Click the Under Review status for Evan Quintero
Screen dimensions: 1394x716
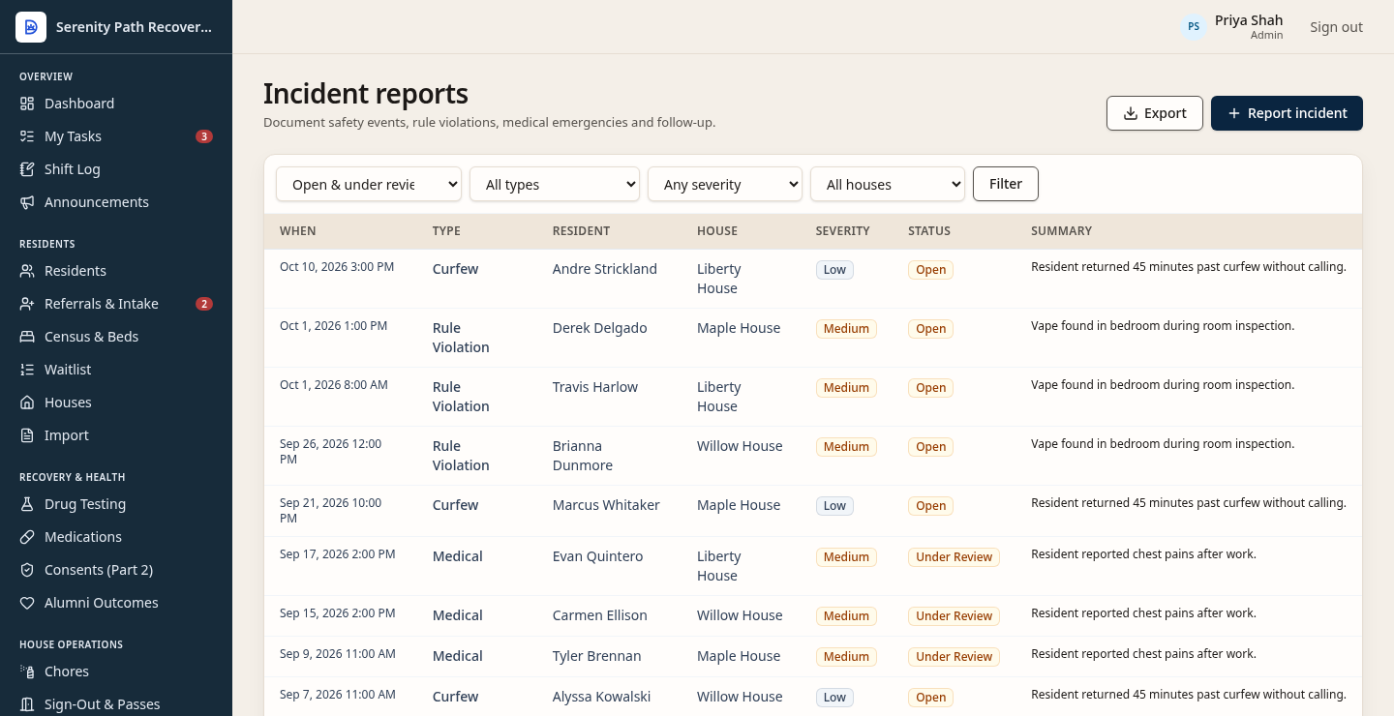(955, 557)
